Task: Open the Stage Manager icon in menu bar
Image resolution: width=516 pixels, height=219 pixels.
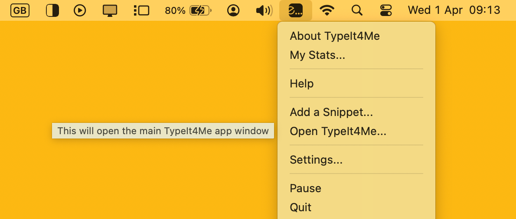Action: (141, 10)
